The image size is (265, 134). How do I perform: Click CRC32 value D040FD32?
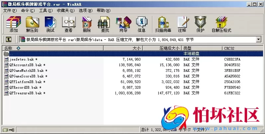pos(232,65)
